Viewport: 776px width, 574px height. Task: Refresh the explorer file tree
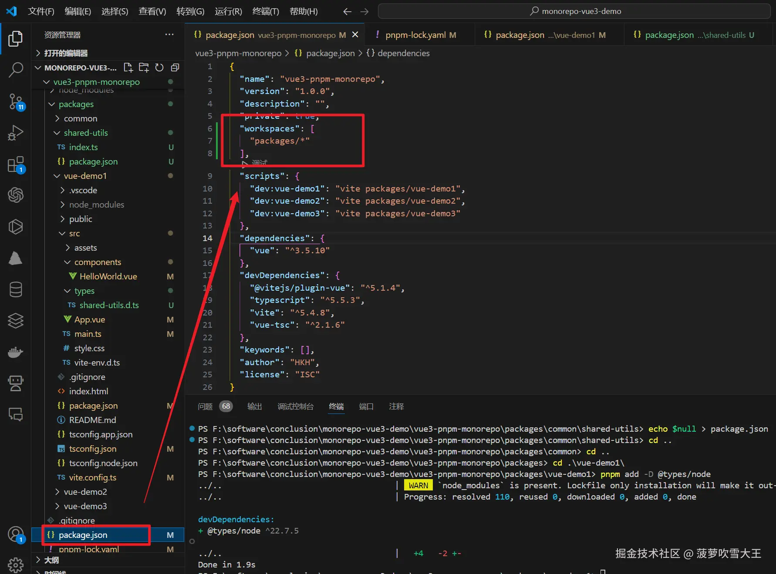point(159,67)
